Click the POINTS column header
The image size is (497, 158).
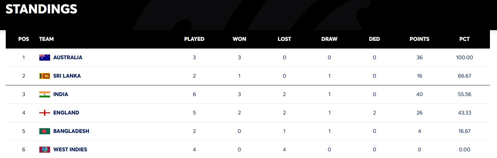pos(419,39)
